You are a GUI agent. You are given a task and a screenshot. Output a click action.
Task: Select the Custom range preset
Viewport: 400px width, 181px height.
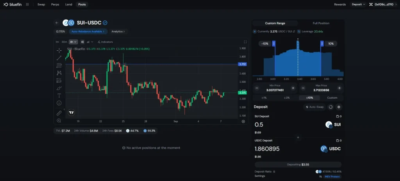point(332,98)
